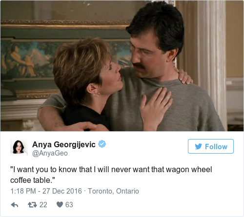Click the wagon wheel coffee table tweet text
This screenshot has width=244, height=217.
pyautogui.click(x=111, y=175)
